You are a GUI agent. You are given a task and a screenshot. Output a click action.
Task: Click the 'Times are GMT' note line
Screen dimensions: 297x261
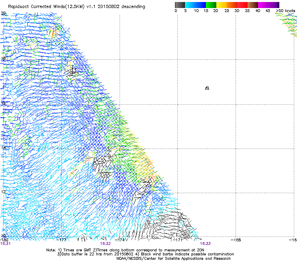125,250
